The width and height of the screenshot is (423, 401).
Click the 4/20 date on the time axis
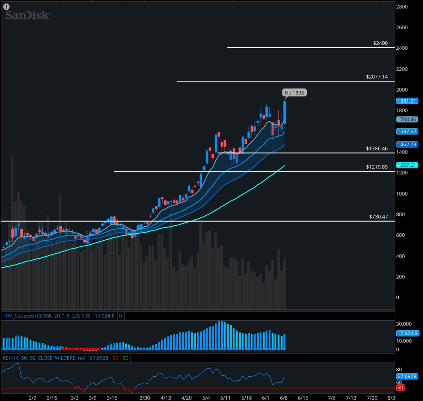pos(186,397)
